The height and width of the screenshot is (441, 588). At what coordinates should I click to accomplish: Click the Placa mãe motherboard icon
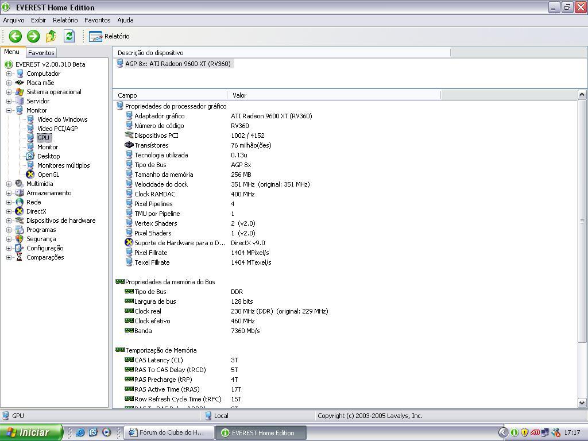tap(20, 83)
